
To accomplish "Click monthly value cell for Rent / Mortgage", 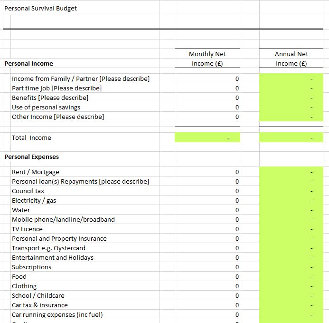I will (x=207, y=172).
